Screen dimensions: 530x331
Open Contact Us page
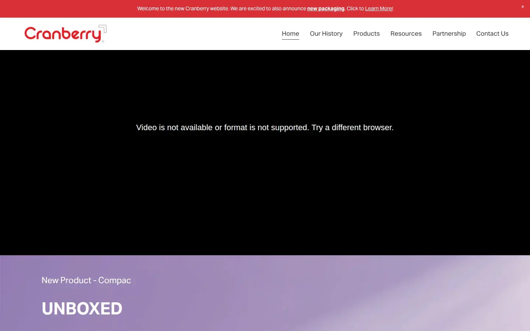[492, 33]
